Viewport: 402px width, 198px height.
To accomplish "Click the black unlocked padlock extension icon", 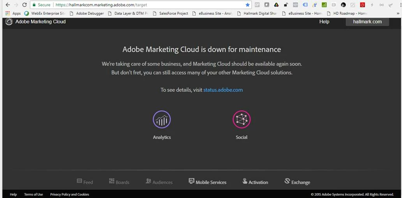I will (286, 5).
